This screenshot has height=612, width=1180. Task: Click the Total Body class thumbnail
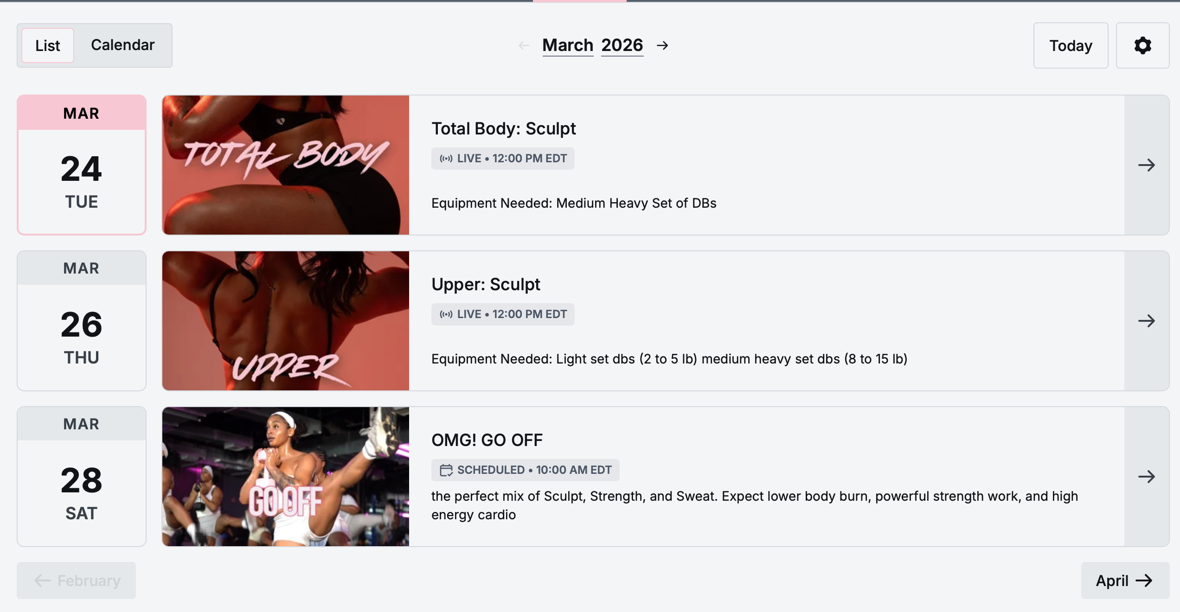point(286,165)
